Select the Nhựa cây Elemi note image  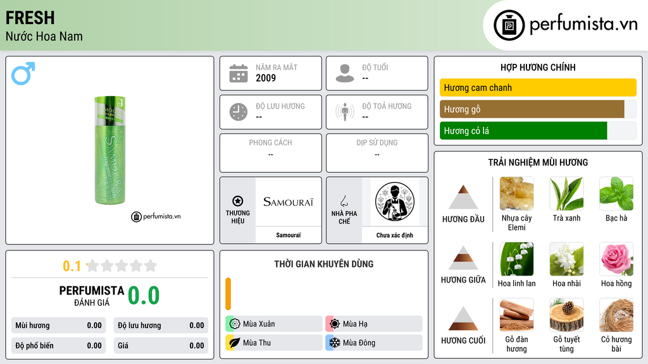coord(516,193)
